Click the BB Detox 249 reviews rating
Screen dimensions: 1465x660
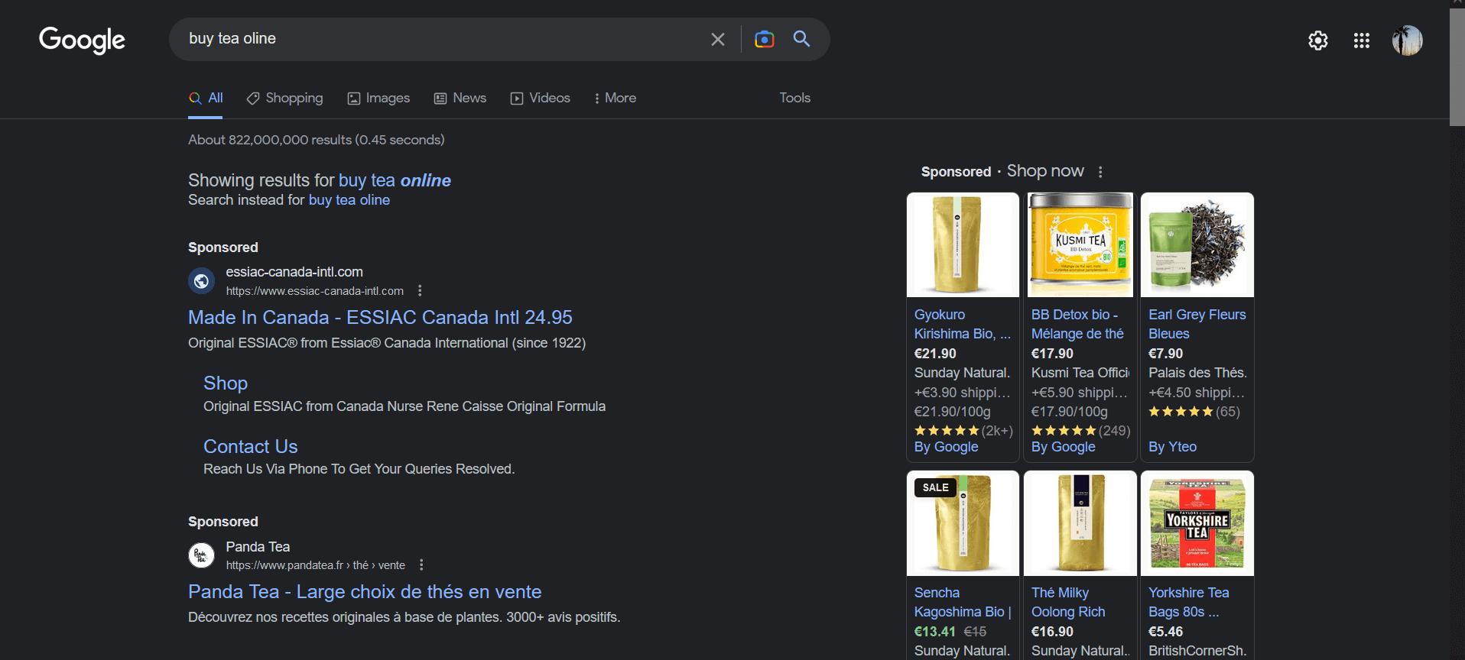pos(1080,431)
